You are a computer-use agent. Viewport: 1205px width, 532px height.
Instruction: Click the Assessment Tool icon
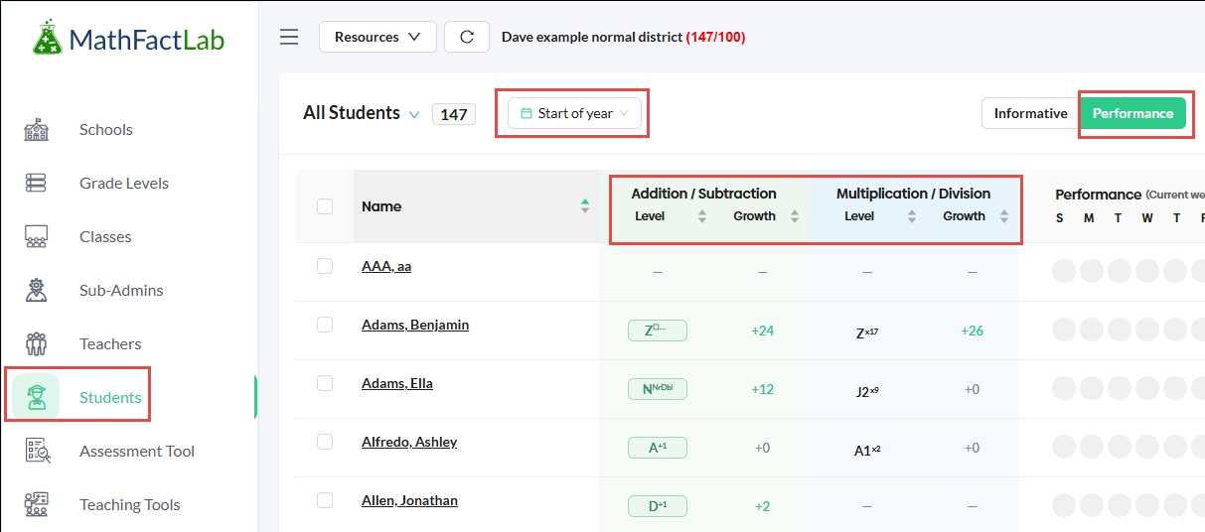tap(37, 452)
